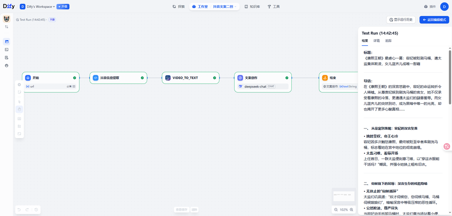Open the 102% zoom level menu
452x216 pixels.
click(x=344, y=210)
